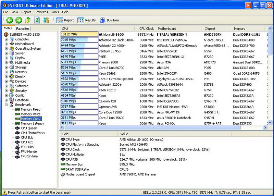Expand the Motherboard tree node
The height and width of the screenshot is (196, 274).
pyautogui.click(x=6, y=44)
